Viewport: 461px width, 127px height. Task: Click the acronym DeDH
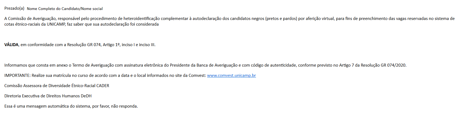(86, 96)
